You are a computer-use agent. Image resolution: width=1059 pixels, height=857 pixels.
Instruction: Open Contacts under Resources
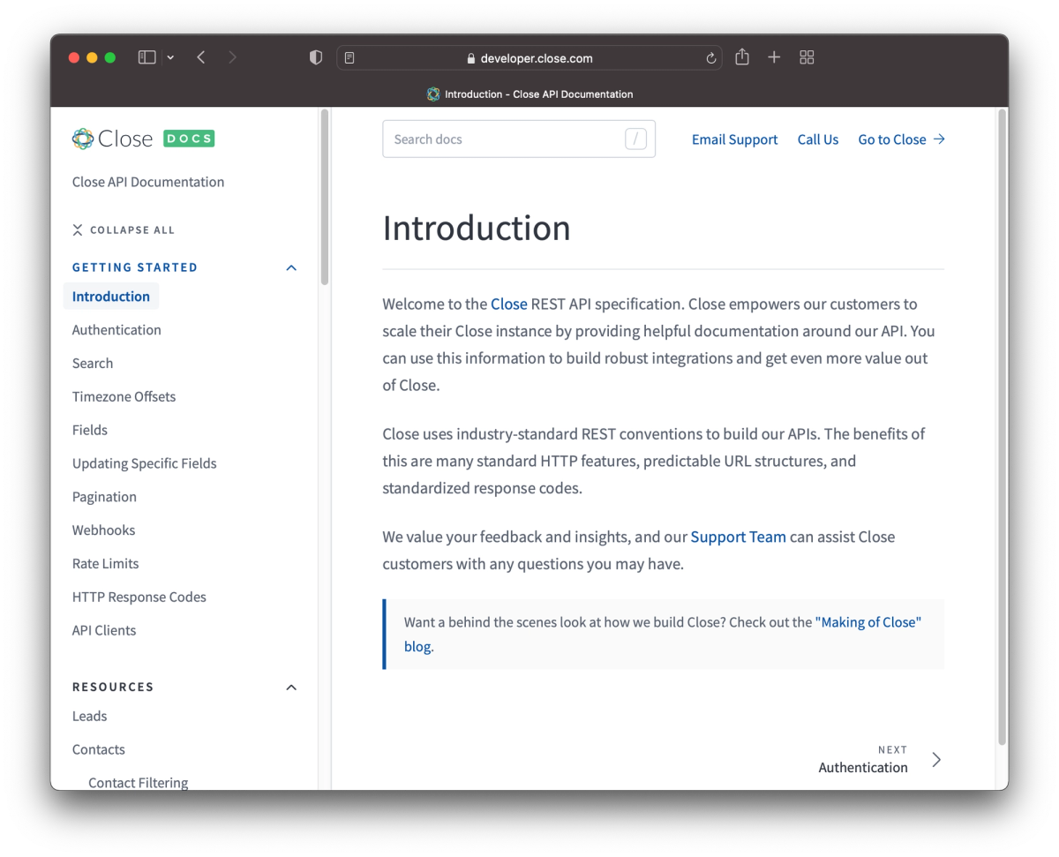point(99,749)
